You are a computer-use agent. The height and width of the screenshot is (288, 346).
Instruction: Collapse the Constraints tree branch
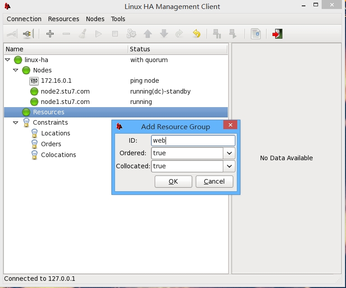[x=15, y=123]
